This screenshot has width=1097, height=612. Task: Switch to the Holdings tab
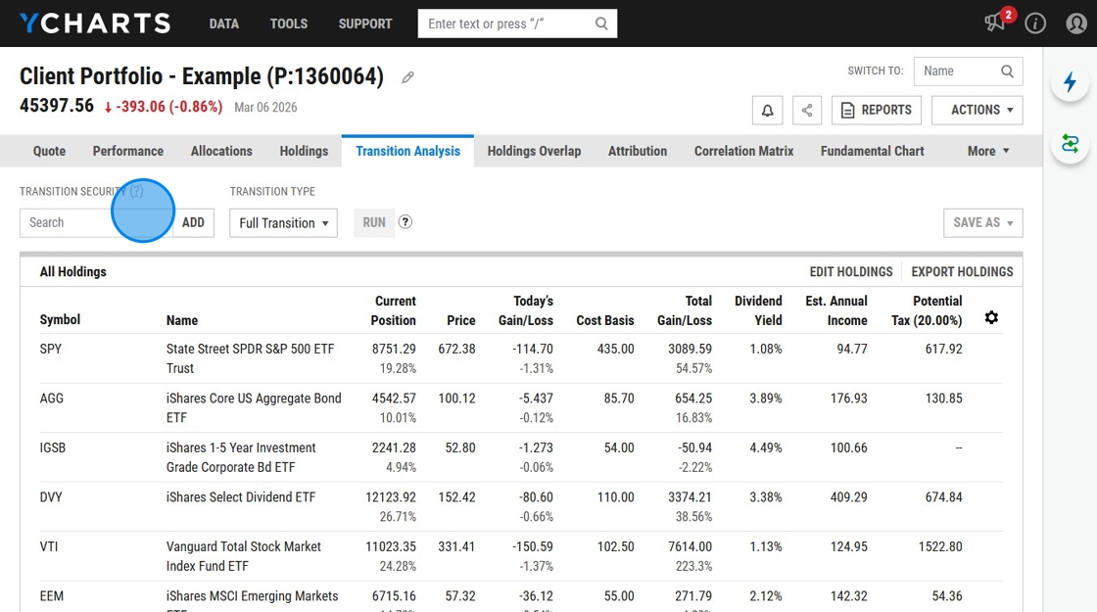(304, 151)
